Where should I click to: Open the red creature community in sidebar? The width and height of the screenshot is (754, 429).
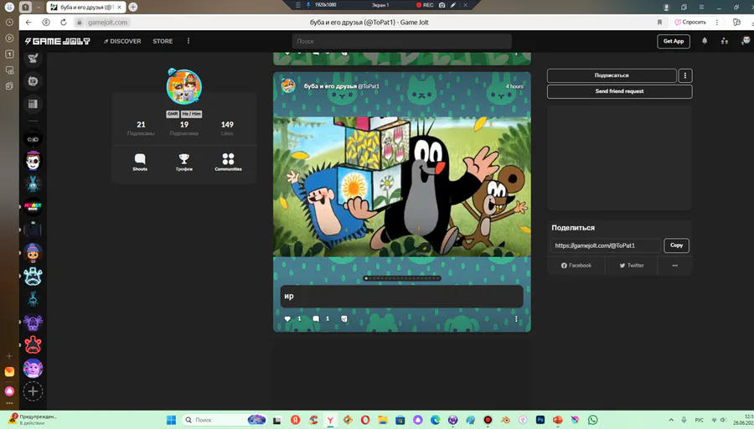pos(33,345)
